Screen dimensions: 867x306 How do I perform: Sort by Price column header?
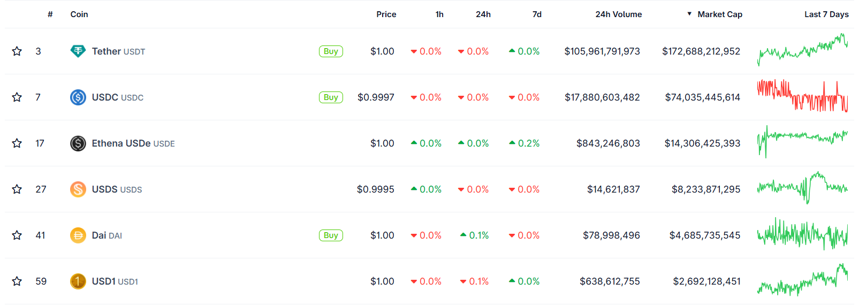click(386, 14)
